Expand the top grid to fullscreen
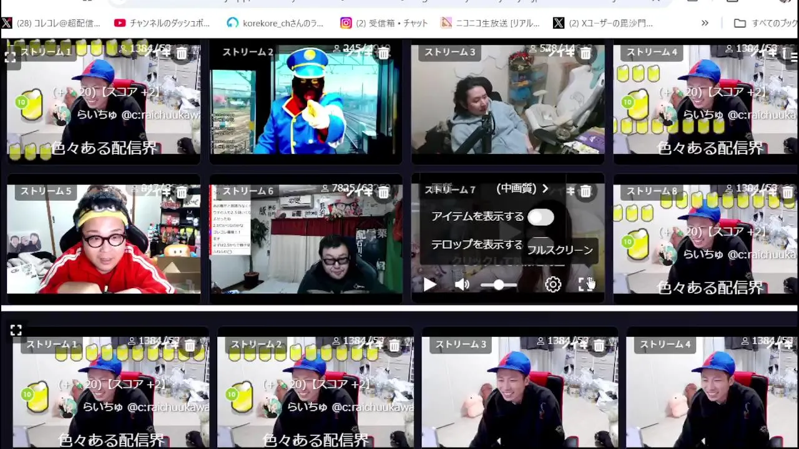The image size is (799, 449). 10,57
